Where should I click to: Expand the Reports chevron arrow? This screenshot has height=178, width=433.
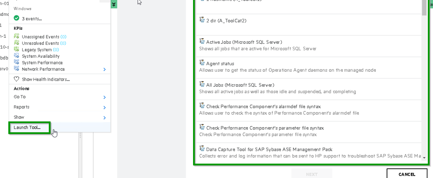tap(104, 108)
